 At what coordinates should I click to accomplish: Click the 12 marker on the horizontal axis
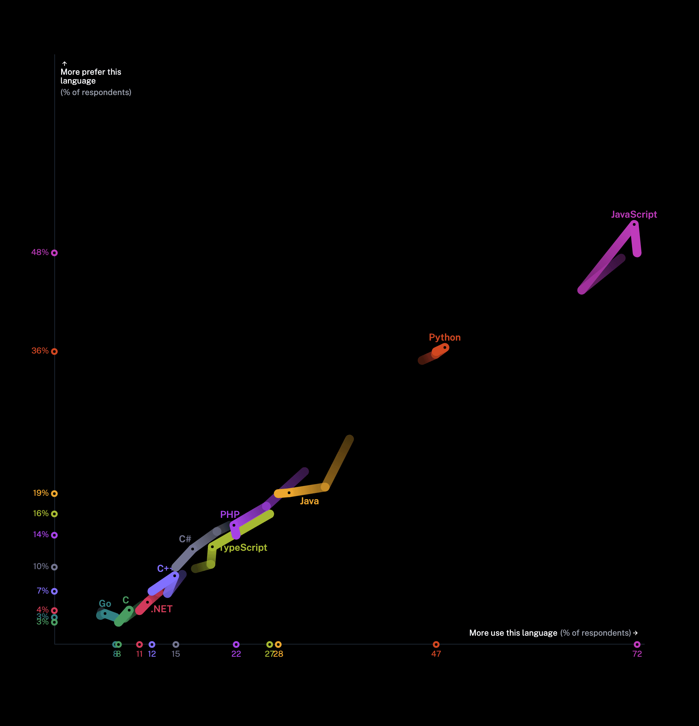(x=152, y=645)
